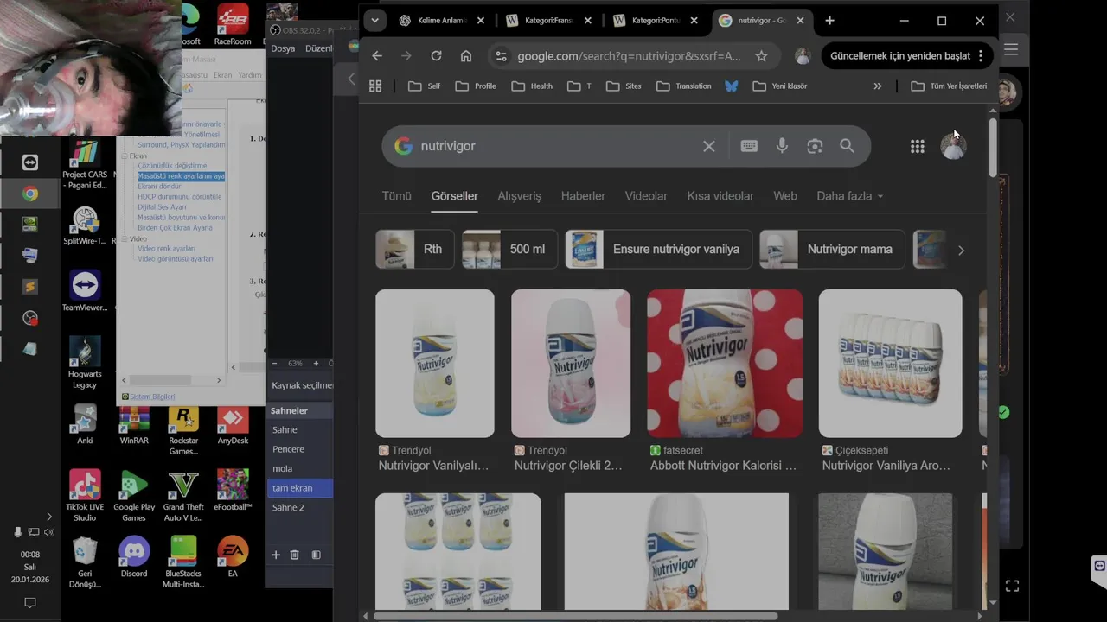
Task: Select mola scene in OBS
Action: 300,468
